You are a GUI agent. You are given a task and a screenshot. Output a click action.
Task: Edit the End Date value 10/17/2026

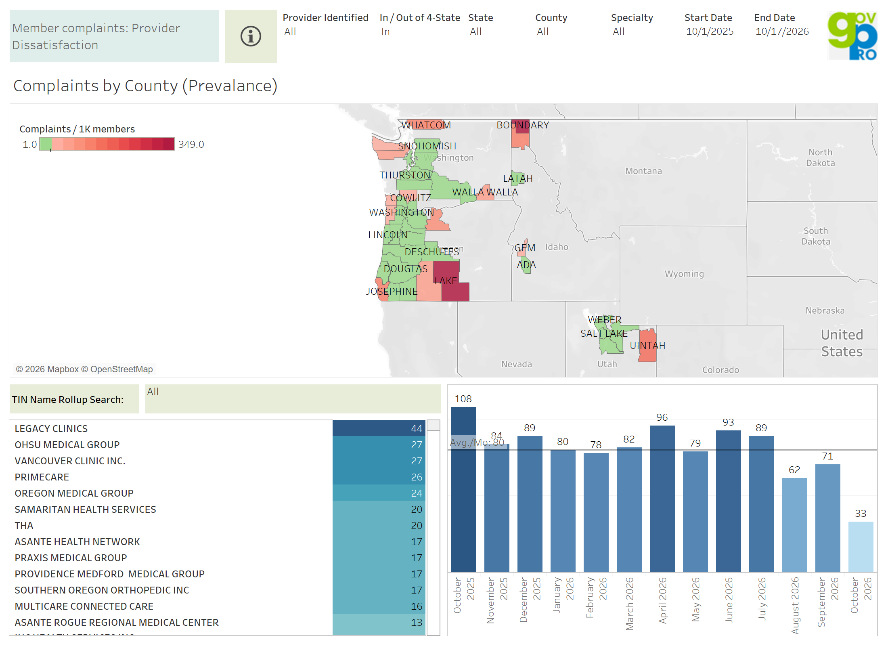click(782, 31)
